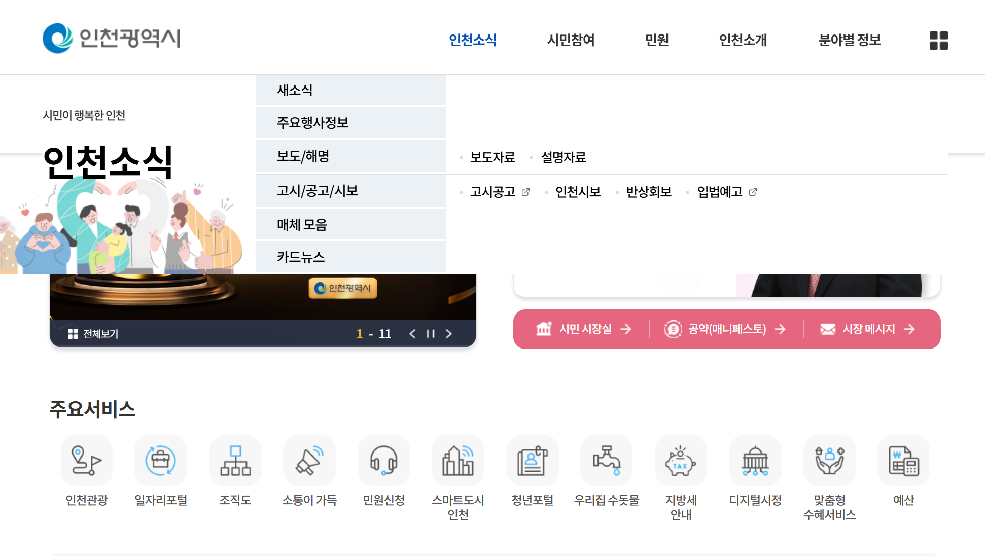Select 고시/공고/시보 submenu item
Screen dimensions: 985x556
[350, 191]
